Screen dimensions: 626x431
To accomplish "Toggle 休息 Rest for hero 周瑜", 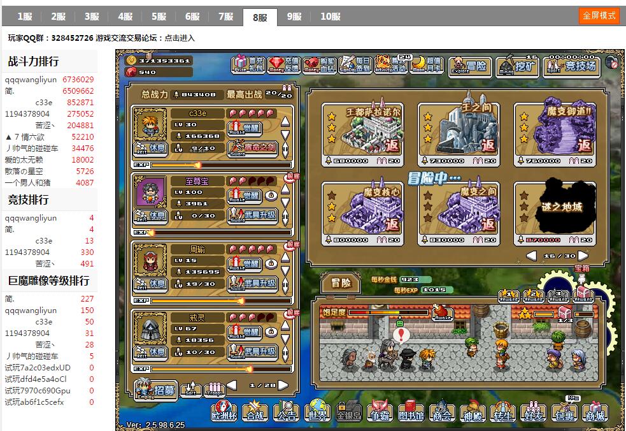I will [x=151, y=284].
